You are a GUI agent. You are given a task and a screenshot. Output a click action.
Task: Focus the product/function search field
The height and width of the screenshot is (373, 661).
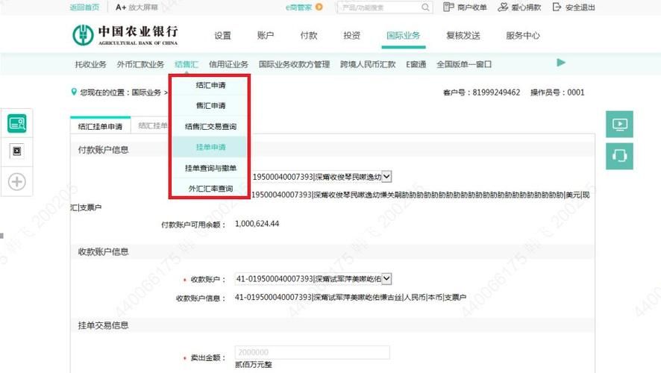[x=380, y=7]
